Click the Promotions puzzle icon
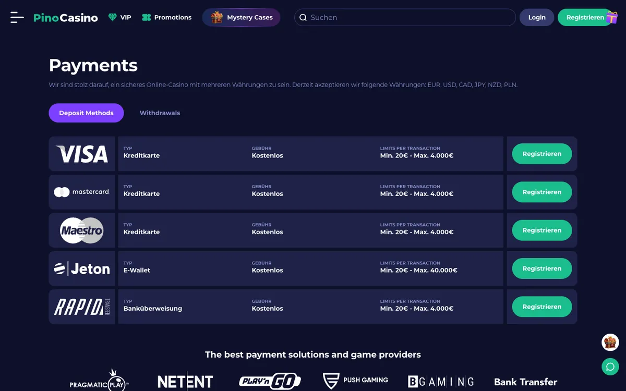This screenshot has width=626, height=391. pyautogui.click(x=147, y=17)
